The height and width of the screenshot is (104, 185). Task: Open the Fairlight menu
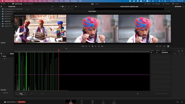67,1
